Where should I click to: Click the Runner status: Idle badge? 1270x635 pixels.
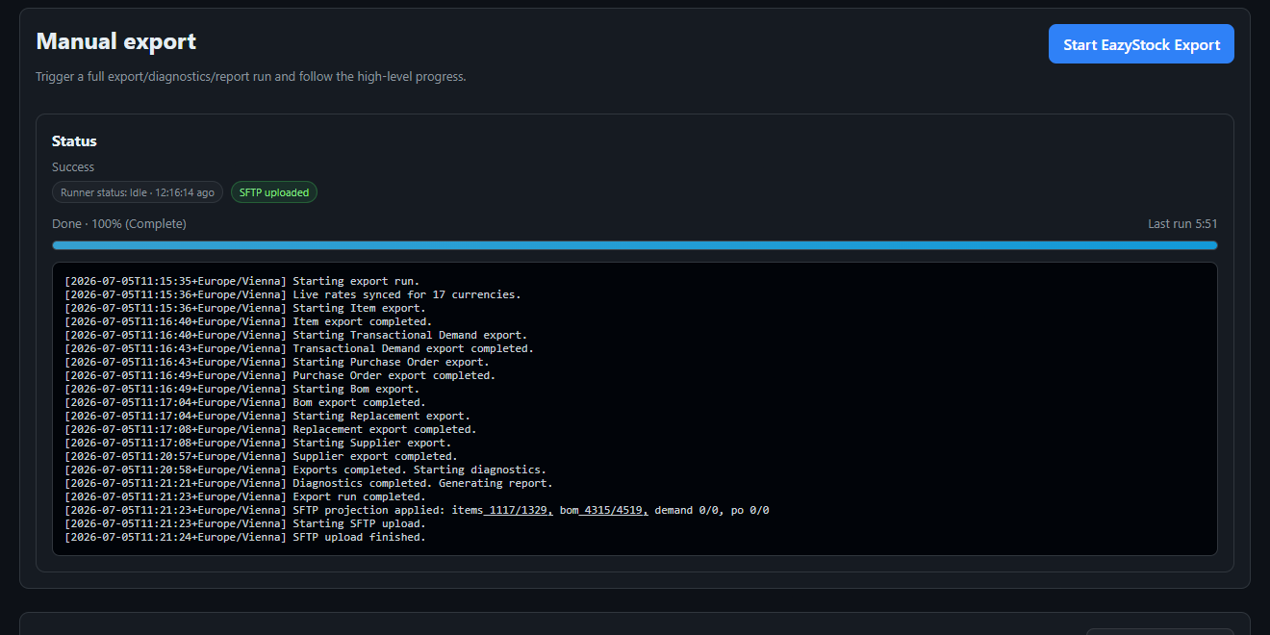(138, 192)
